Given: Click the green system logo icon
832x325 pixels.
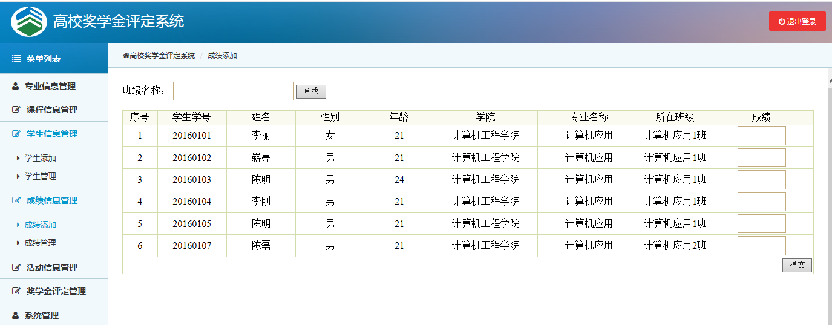Looking at the screenshot, I should pyautogui.click(x=29, y=22).
